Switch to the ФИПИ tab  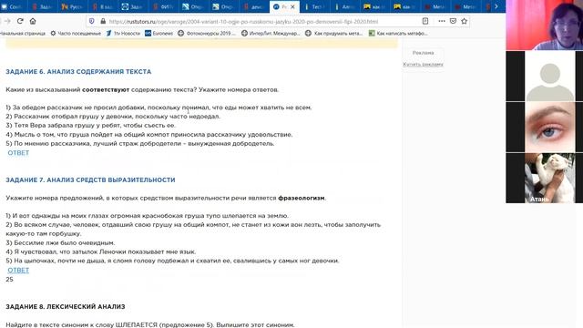[163, 6]
